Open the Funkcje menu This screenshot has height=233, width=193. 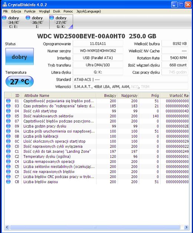coord(30,11)
